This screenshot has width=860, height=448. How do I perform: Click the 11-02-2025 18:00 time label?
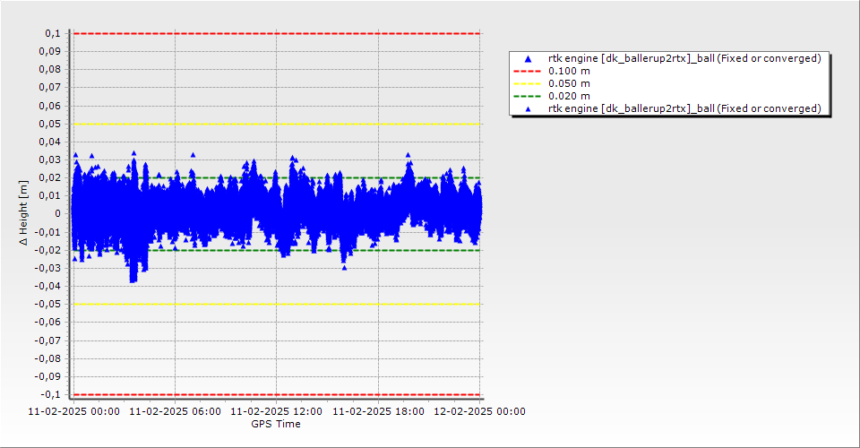(x=378, y=411)
